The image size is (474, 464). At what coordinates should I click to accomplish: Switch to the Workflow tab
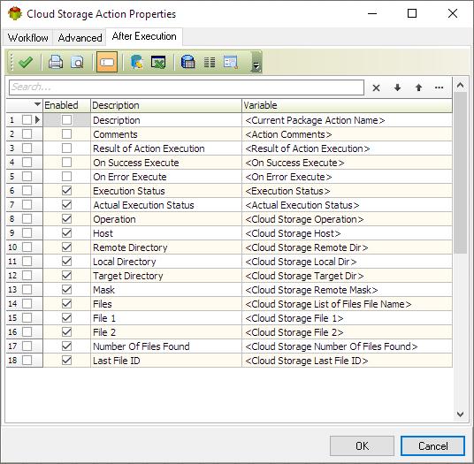coord(28,38)
